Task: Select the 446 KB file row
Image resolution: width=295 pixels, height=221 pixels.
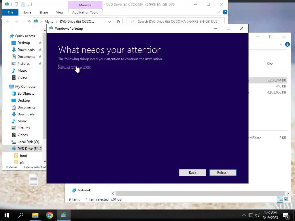Action: pos(268,86)
